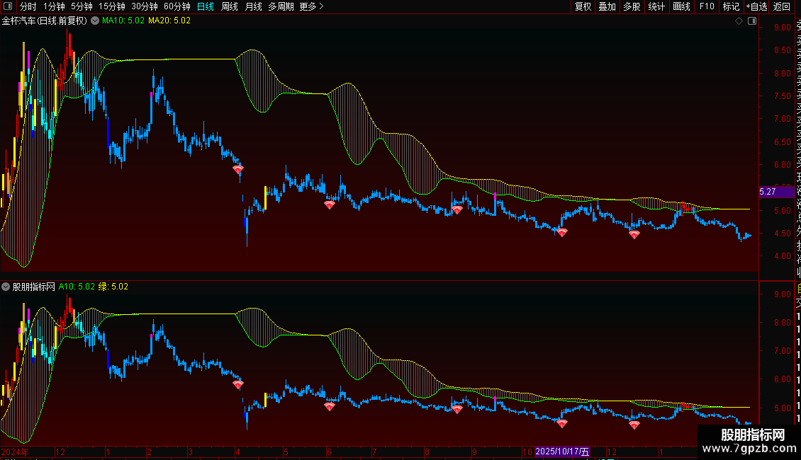Viewport: 801px width, 460px height.
Task: Select the 日线 daily period
Action: tap(206, 6)
